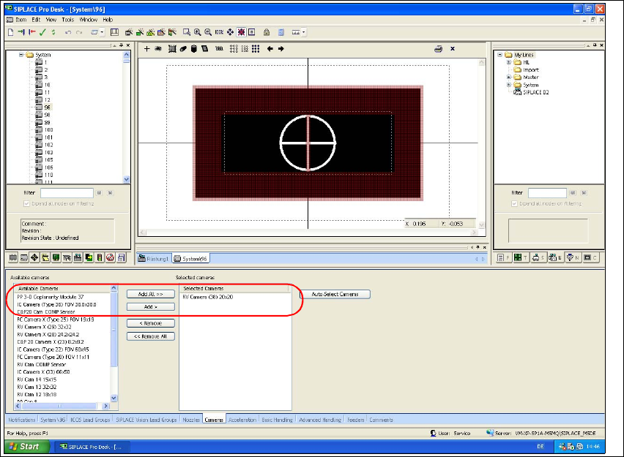This screenshot has height=457, width=624.
Task: Collapse the System root tree node
Action: tap(21, 55)
